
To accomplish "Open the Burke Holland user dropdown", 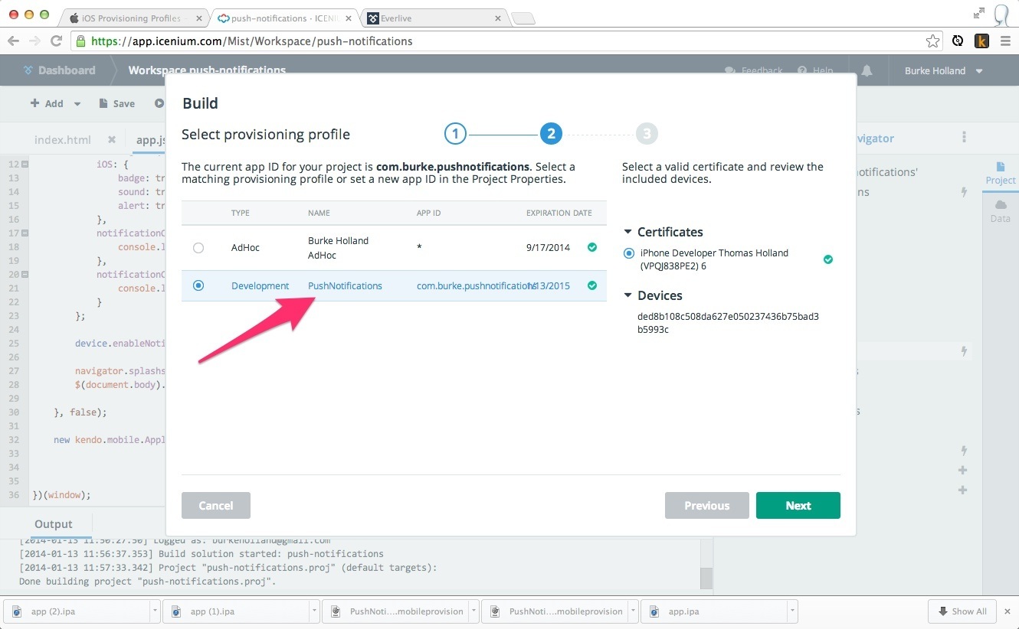I will [944, 70].
